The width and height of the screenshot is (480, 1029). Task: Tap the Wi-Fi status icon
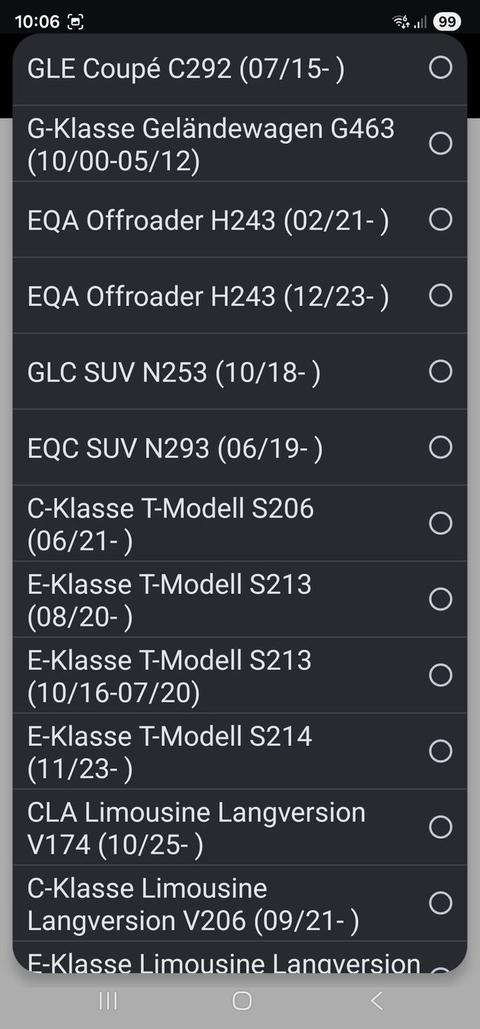click(401, 22)
